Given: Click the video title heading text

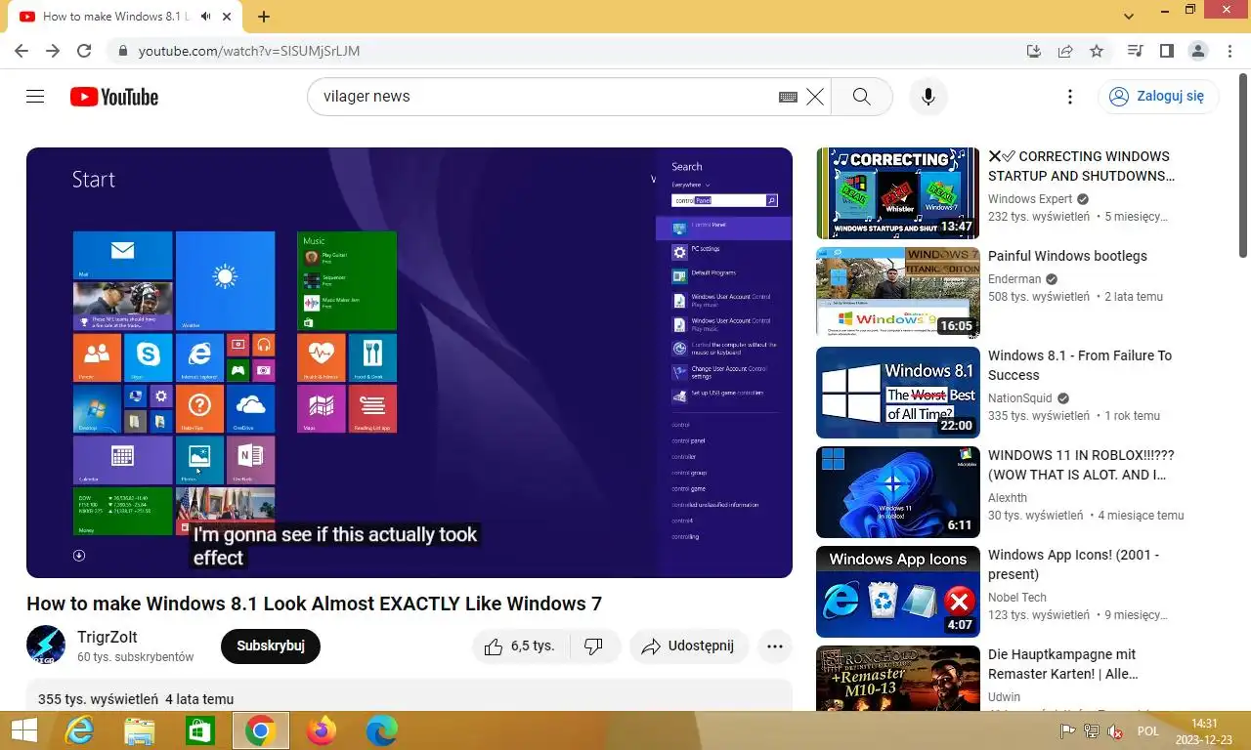Looking at the screenshot, I should 314,604.
